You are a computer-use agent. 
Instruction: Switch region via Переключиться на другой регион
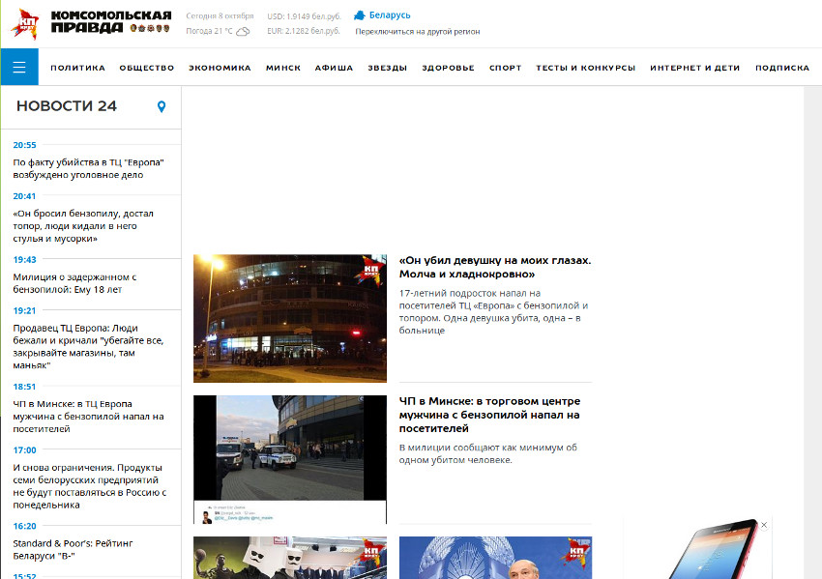[x=418, y=31]
